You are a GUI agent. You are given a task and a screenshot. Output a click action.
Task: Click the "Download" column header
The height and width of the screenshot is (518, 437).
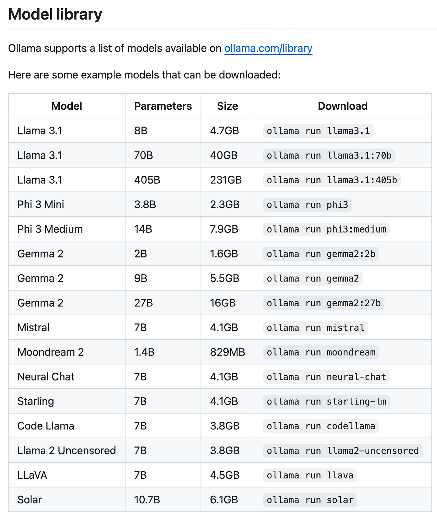pyautogui.click(x=342, y=106)
